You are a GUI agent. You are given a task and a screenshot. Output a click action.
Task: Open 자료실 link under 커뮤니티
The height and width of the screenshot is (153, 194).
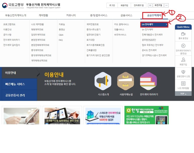pyautogui.click(x=62, y=24)
